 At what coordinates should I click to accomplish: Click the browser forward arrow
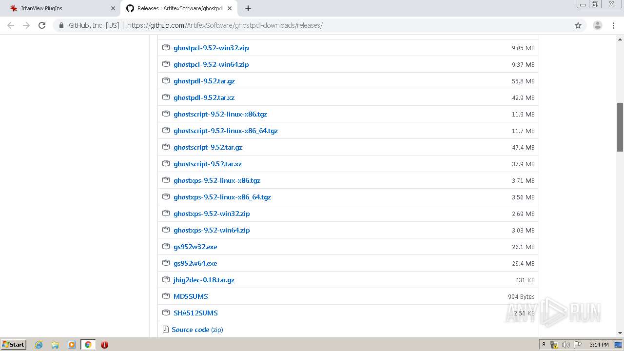(26, 25)
